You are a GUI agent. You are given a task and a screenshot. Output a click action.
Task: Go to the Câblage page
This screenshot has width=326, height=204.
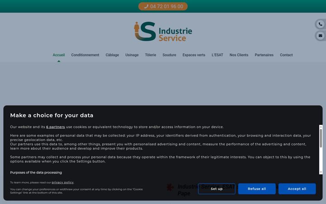pyautogui.click(x=112, y=55)
